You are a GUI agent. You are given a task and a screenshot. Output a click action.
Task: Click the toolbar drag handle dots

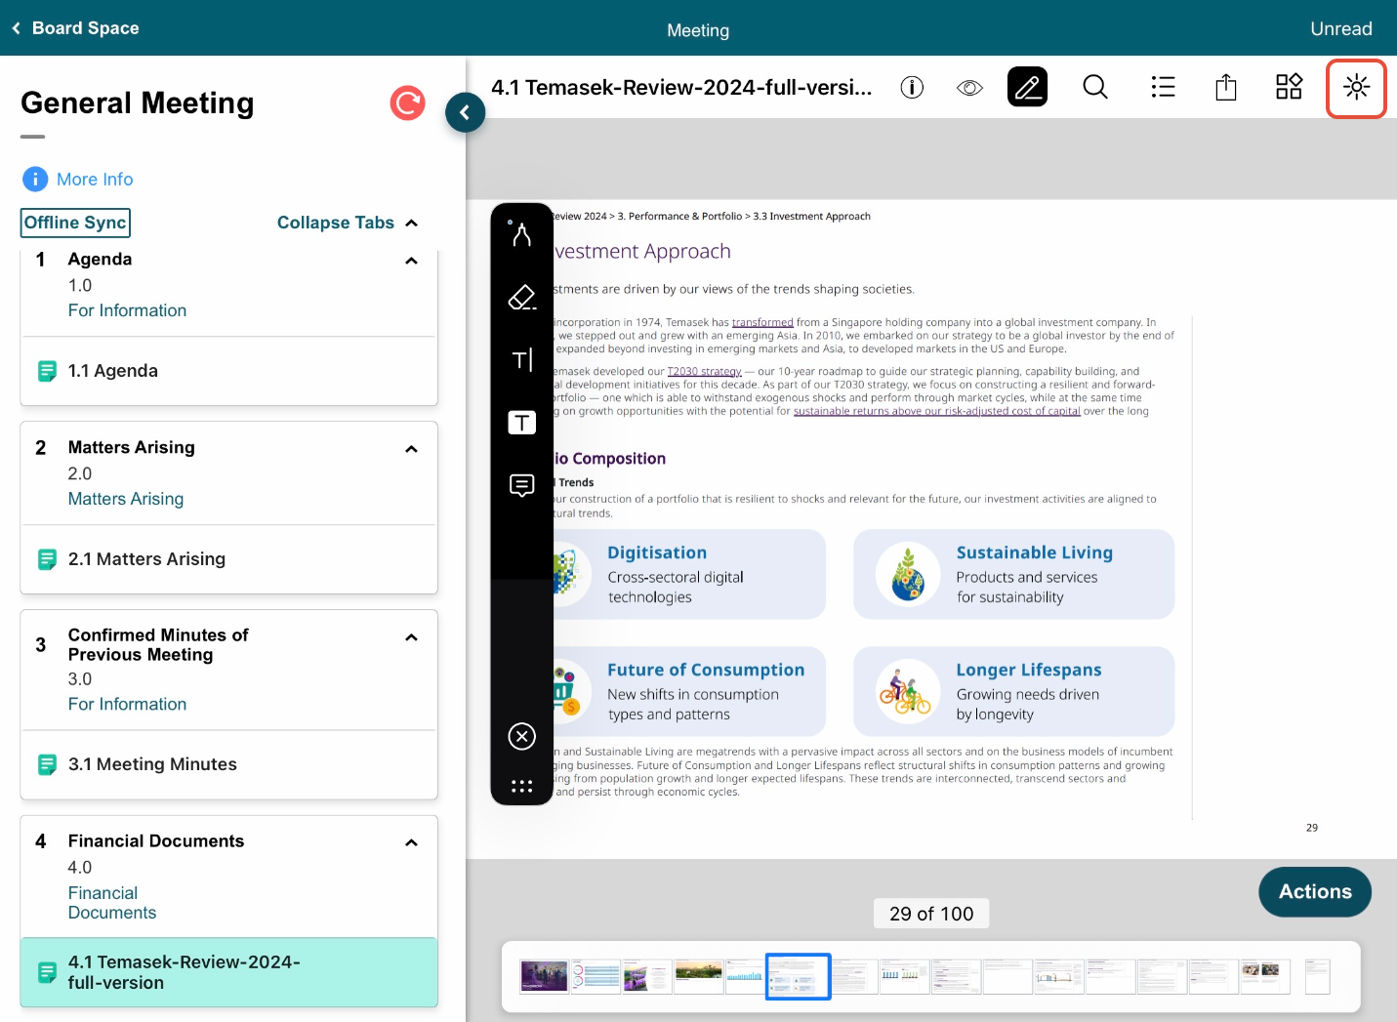pos(521,786)
